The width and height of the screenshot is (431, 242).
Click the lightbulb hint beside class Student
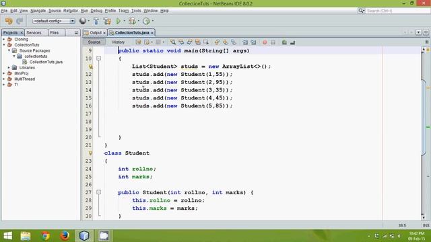90,153
